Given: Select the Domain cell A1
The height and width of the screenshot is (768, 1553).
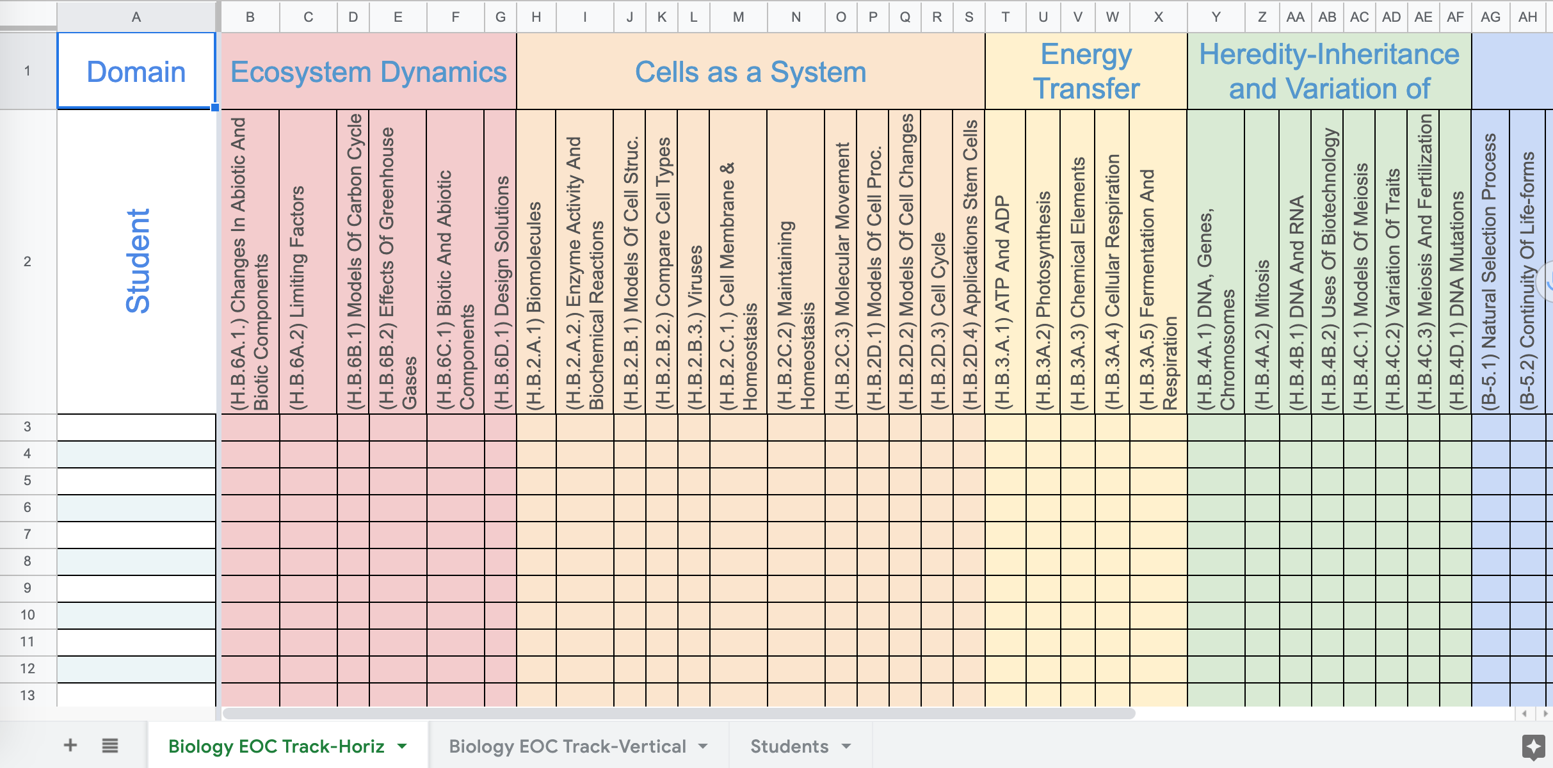Looking at the screenshot, I should pos(136,71).
